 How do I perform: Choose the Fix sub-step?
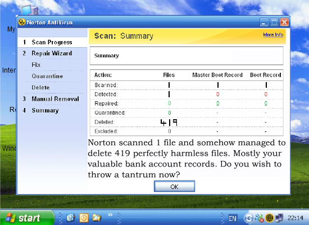(x=36, y=65)
